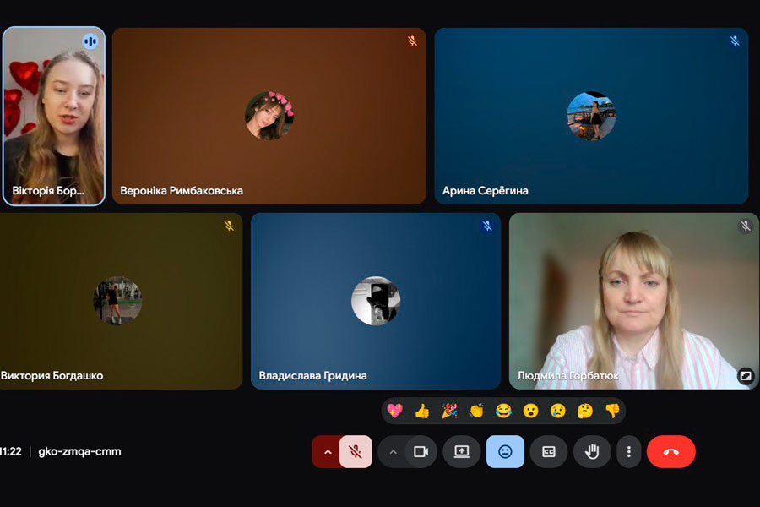Click the meeting clock time
This screenshot has height=507, width=760.
pos(11,451)
